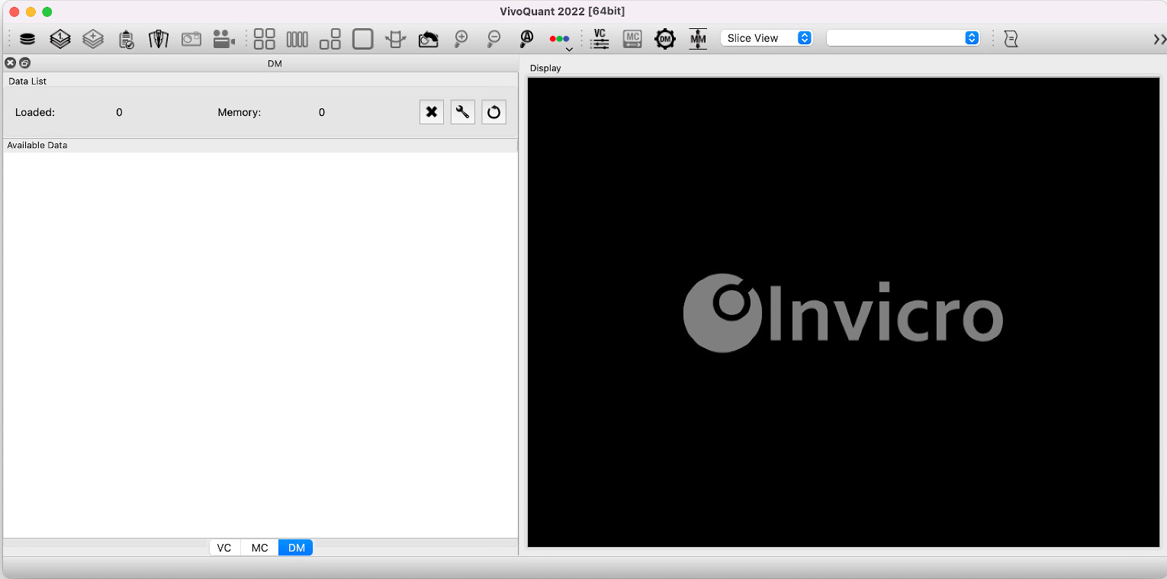Open the Data Browser icon

[x=27, y=38]
